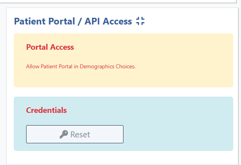Screen dimensions: 241x165
Task: Click the word Reset inside the button
Action: (x=80, y=135)
